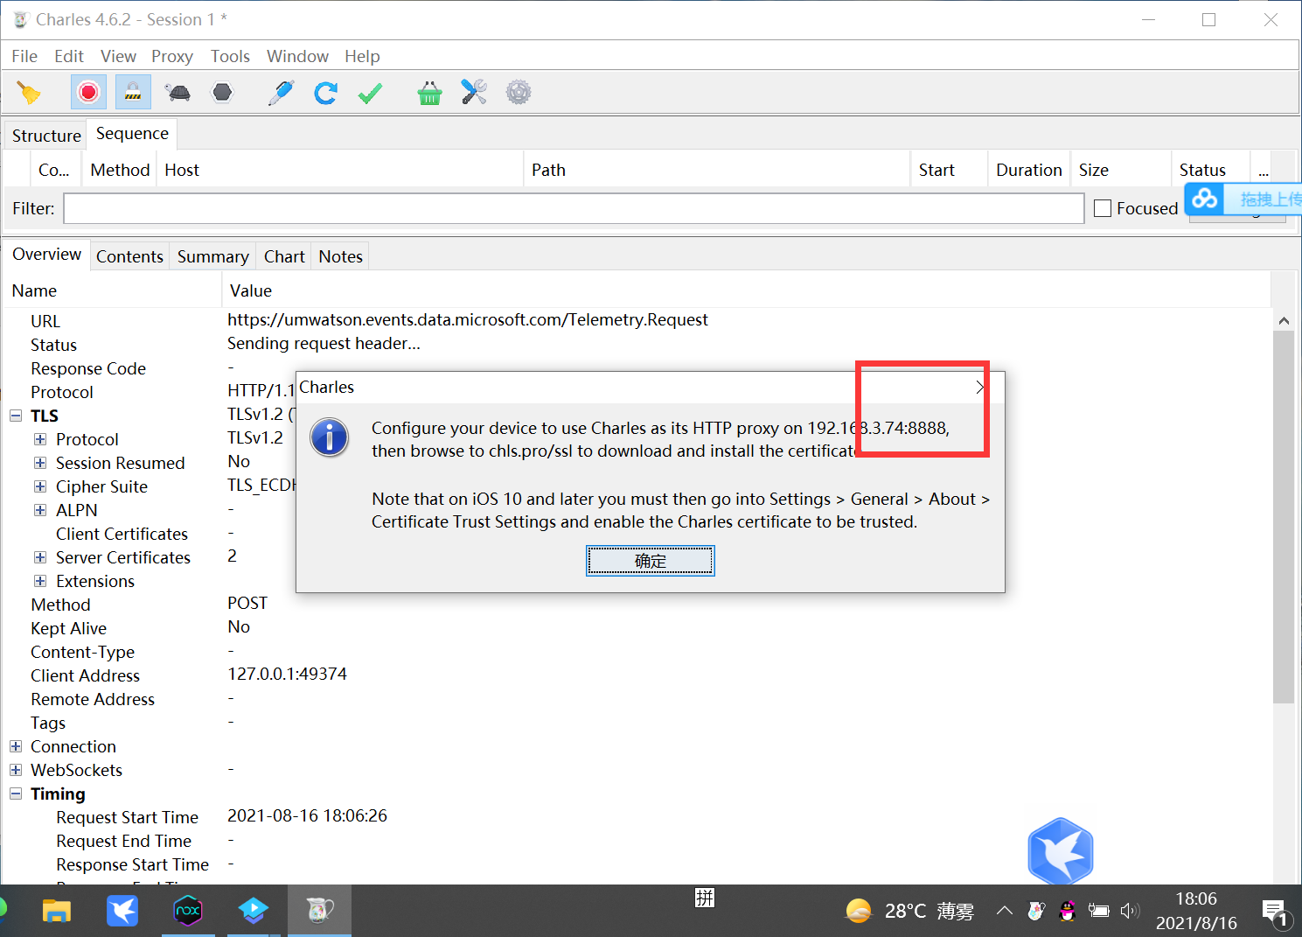Sort by the Size column header
The image size is (1302, 937).
pyautogui.click(x=1121, y=170)
